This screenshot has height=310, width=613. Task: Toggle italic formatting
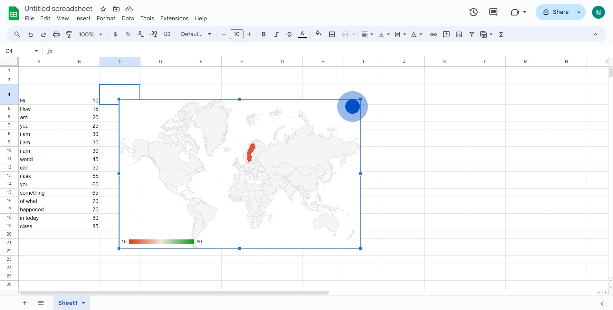pyautogui.click(x=276, y=34)
